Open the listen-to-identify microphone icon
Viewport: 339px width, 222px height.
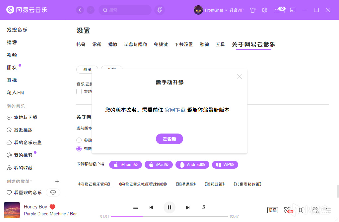pos(160,10)
